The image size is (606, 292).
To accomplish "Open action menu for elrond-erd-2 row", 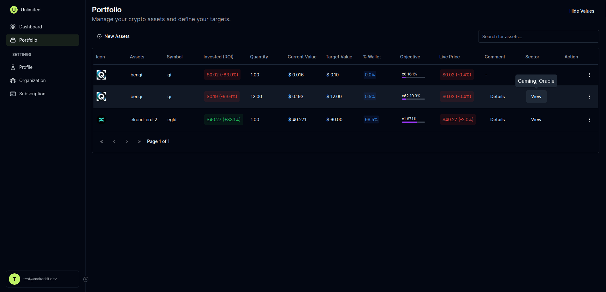I will pyautogui.click(x=589, y=120).
